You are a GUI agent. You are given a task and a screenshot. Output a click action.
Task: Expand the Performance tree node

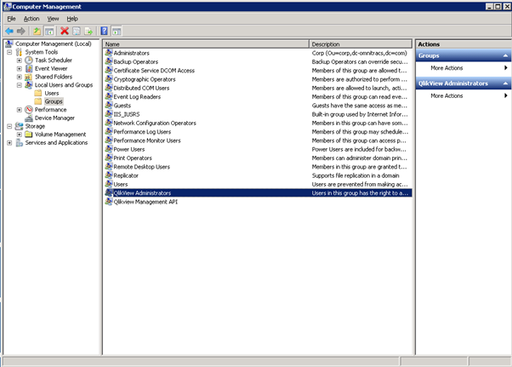pos(20,110)
